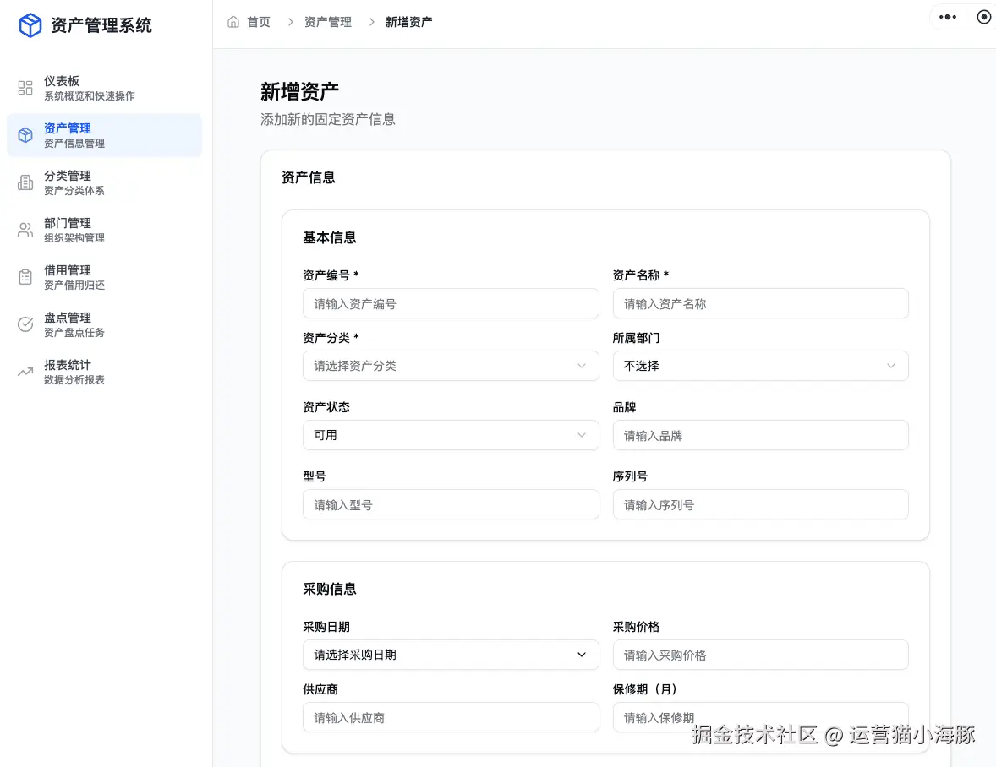Focus the 保修期 input field
Viewport: 996px width, 767px height.
760,717
